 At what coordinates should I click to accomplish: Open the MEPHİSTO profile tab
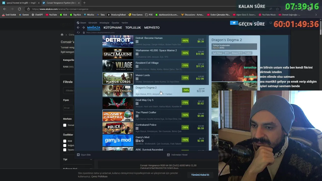click(152, 28)
